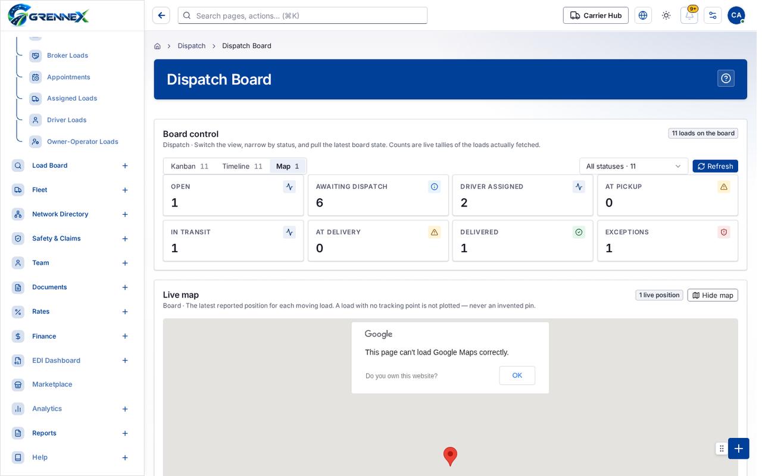
Task: Switch to the Kanban view tab
Action: [189, 166]
